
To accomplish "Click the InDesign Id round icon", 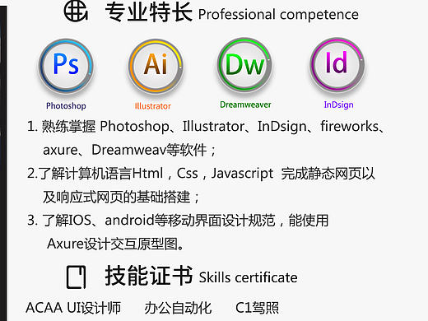I will point(337,65).
